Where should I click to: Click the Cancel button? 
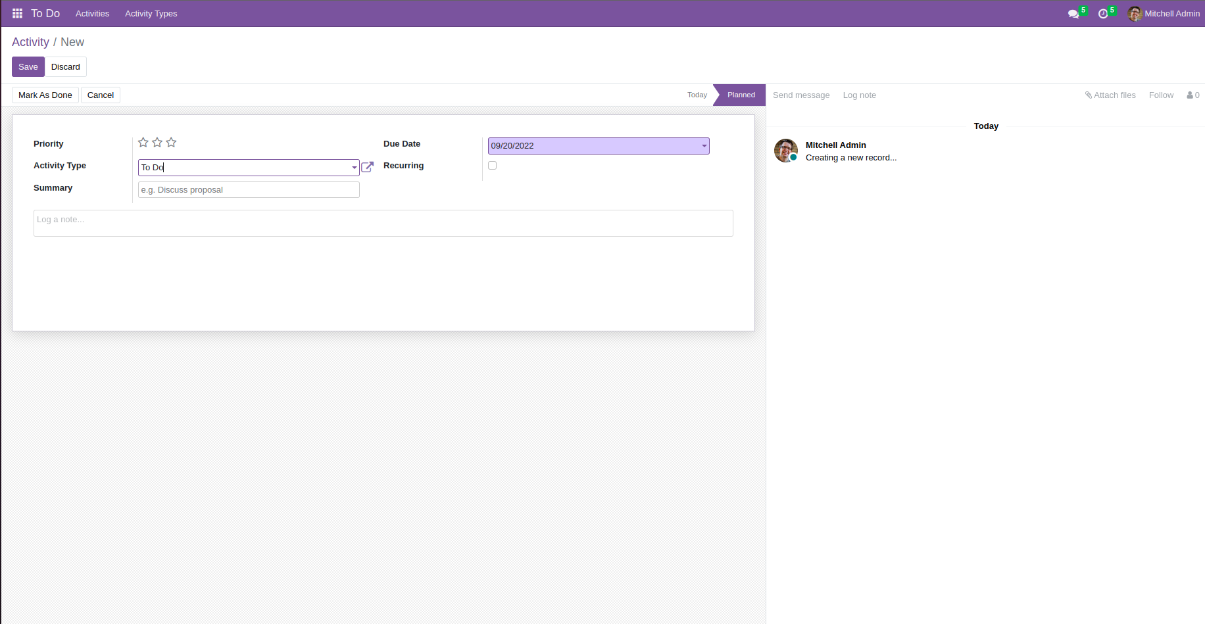pyautogui.click(x=101, y=95)
